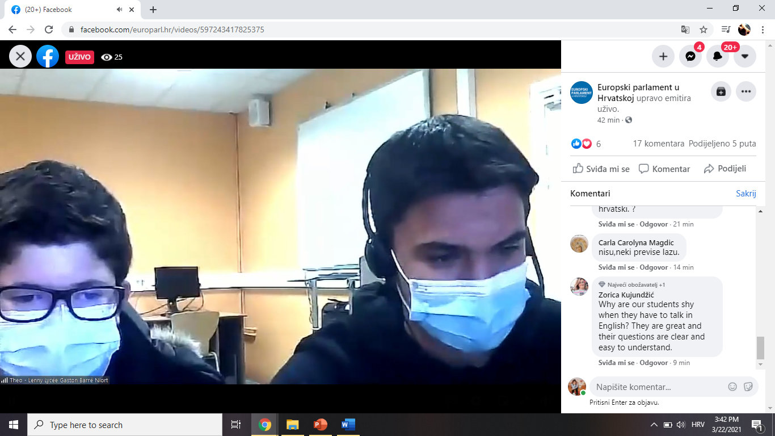Click Podijeljeno 5 puta
The image size is (775, 436).
point(722,144)
